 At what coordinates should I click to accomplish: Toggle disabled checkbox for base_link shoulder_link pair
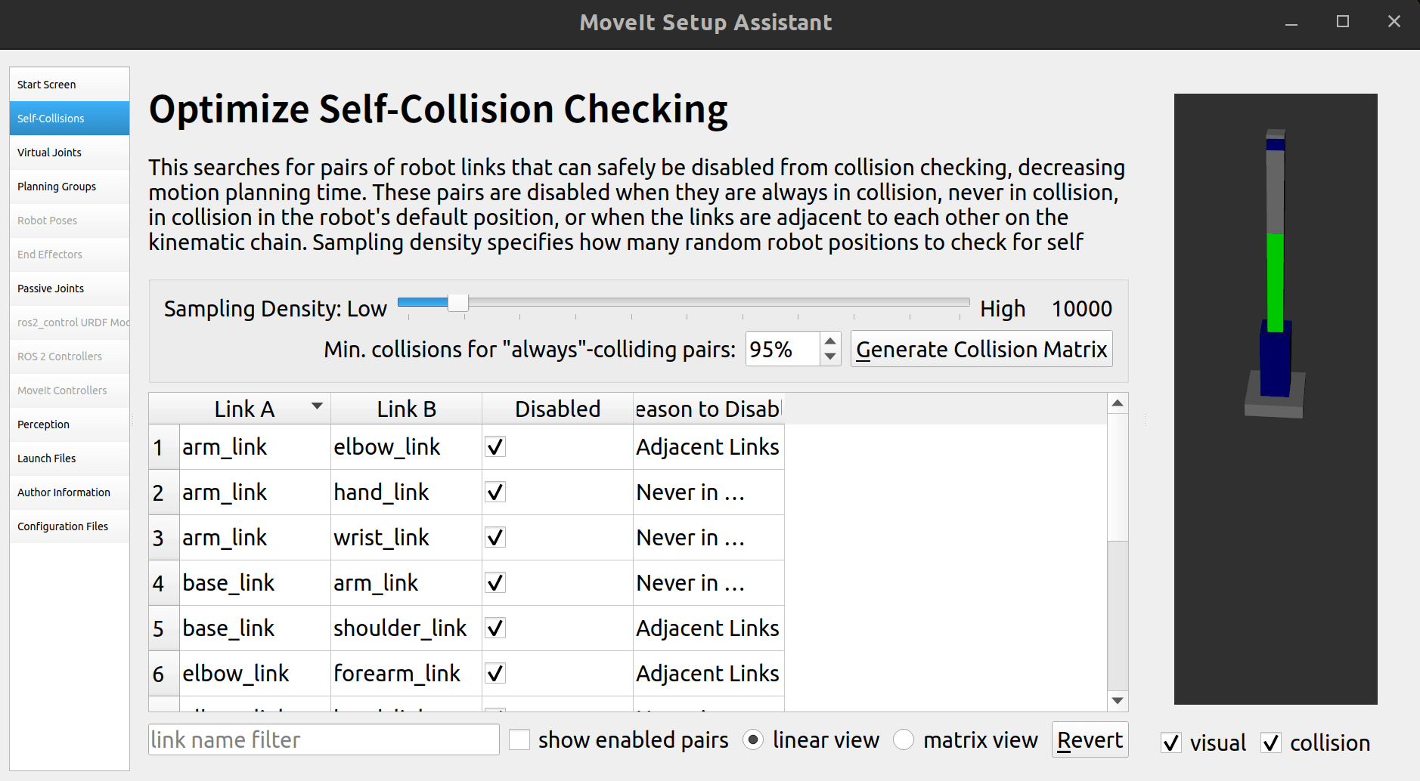pos(495,628)
